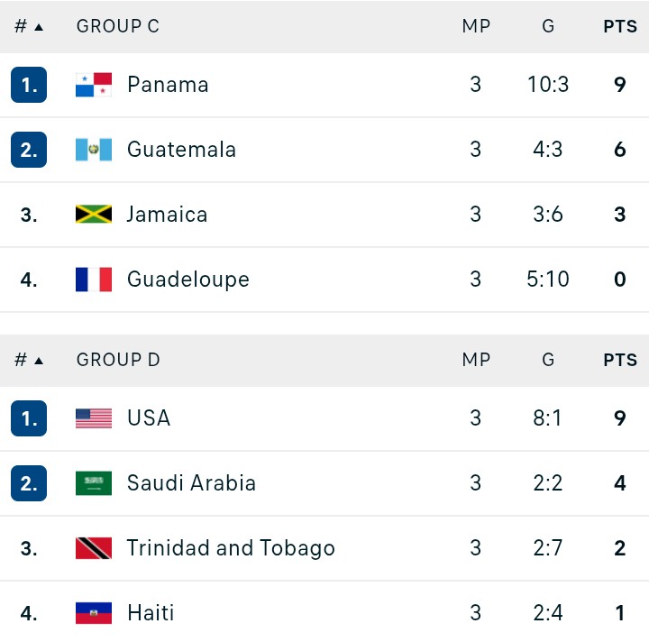649x642 pixels.
Task: Open the Saudi Arabia team link
Action: point(191,482)
